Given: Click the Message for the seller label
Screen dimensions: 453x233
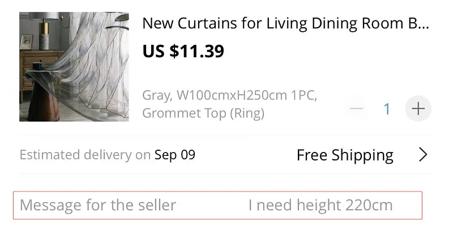Looking at the screenshot, I should pos(98,205).
